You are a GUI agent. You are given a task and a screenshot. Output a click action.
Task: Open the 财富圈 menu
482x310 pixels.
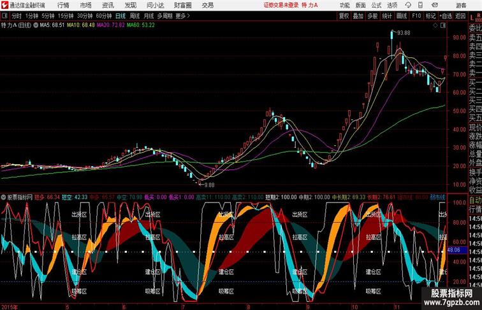pyautogui.click(x=183, y=5)
